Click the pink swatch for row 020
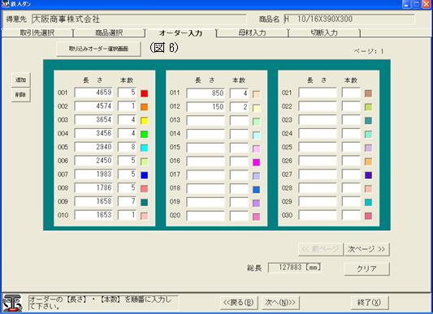The image size is (433, 314). [256, 217]
